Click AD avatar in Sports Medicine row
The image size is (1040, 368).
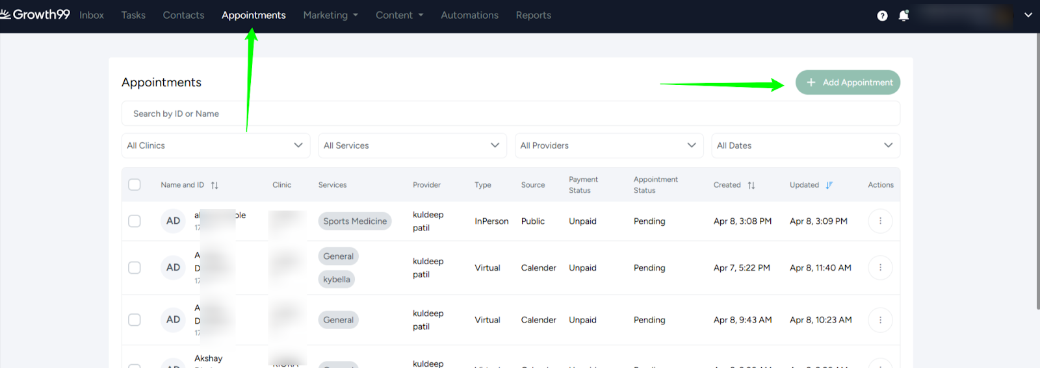tap(173, 221)
